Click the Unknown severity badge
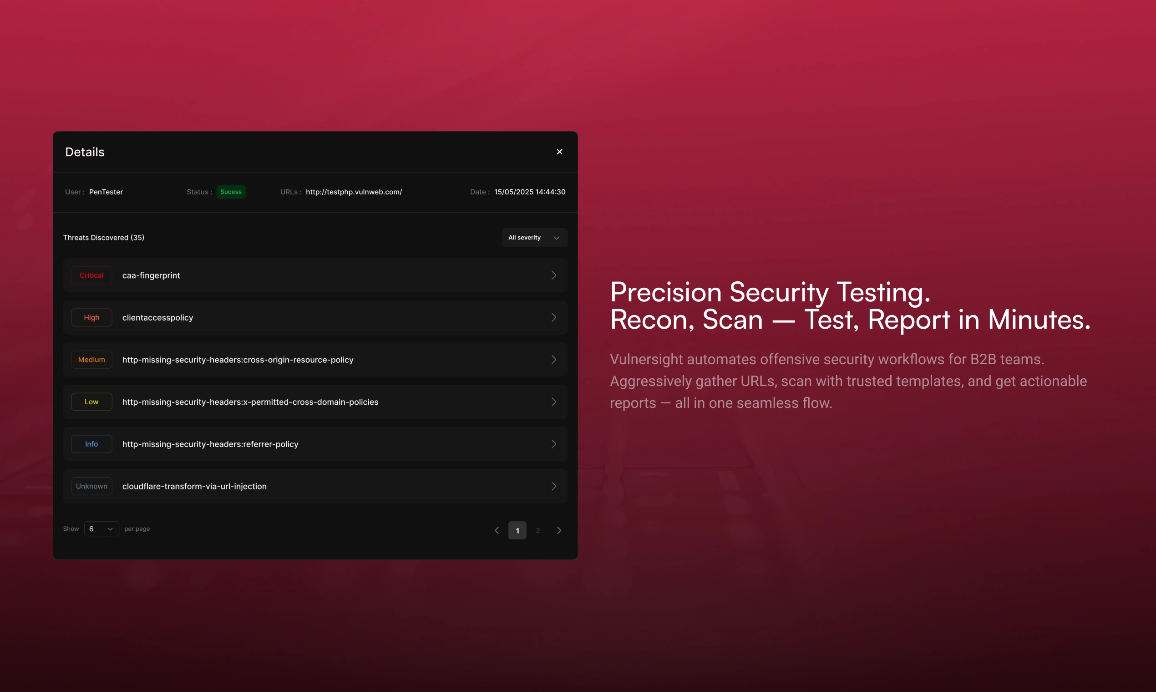The height and width of the screenshot is (692, 1156). pos(91,486)
